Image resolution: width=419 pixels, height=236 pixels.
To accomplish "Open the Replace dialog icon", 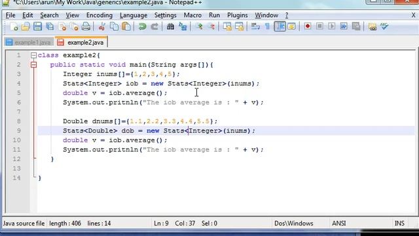I will (x=183, y=26).
